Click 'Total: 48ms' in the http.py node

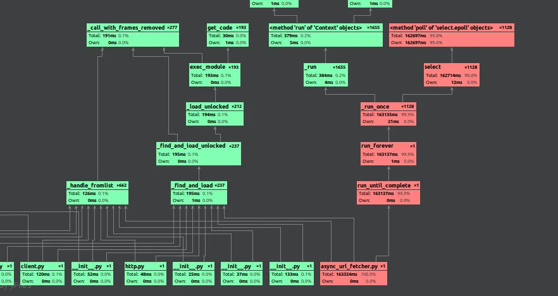[138, 275]
